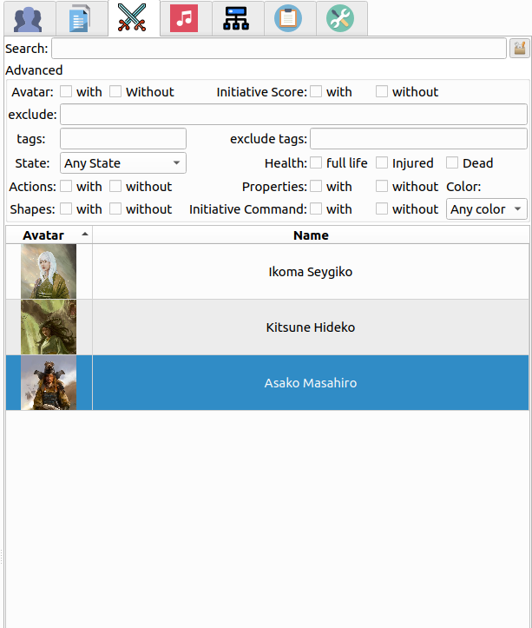
Task: Open the clipboard notes tab icon
Action: [x=288, y=18]
